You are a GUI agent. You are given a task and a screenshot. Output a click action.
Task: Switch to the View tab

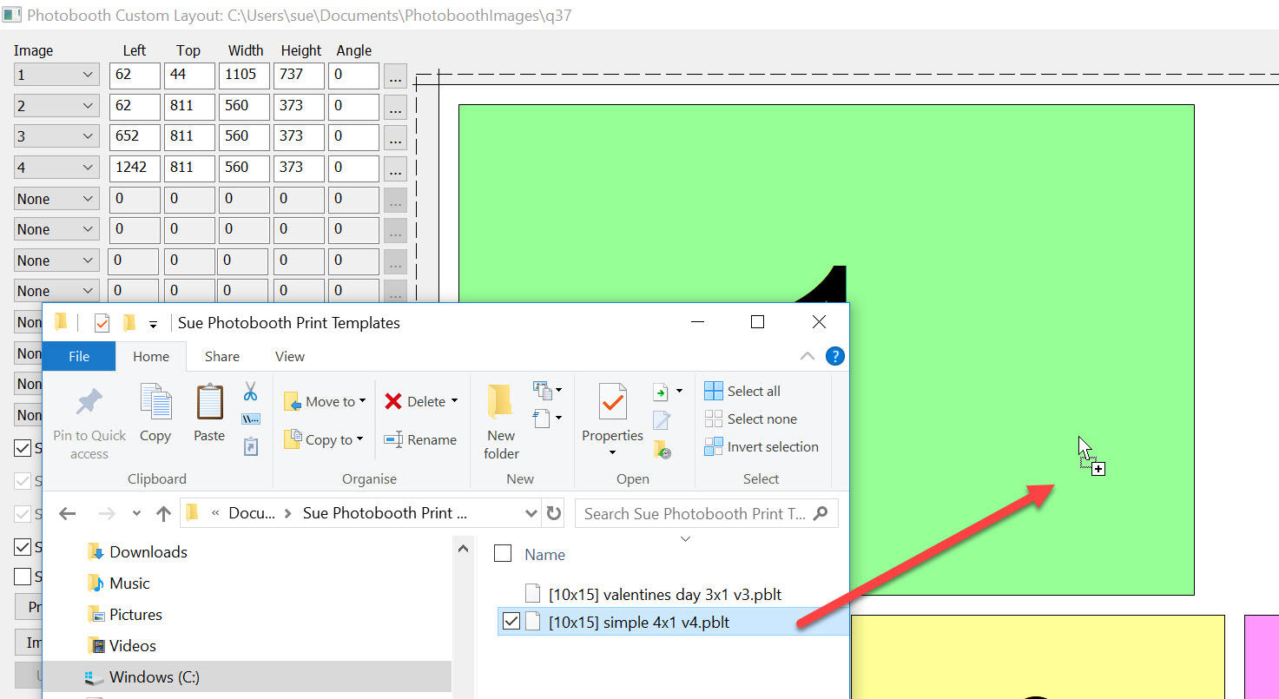(x=290, y=356)
